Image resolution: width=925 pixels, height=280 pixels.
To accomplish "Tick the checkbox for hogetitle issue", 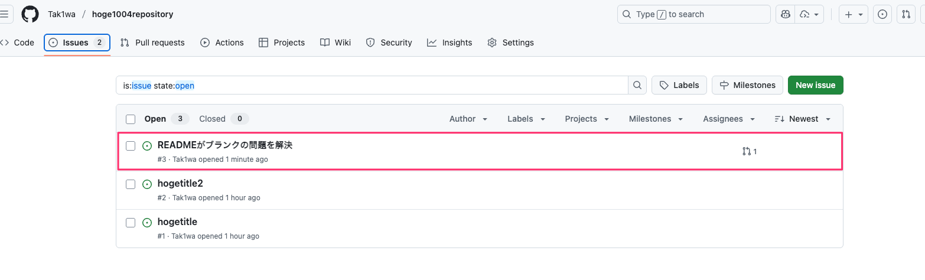I will pyautogui.click(x=131, y=223).
